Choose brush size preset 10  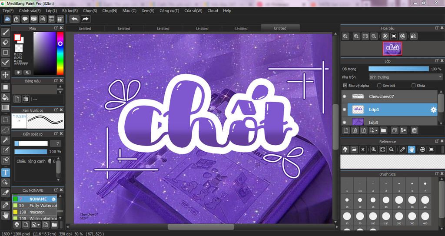tap(347, 201)
